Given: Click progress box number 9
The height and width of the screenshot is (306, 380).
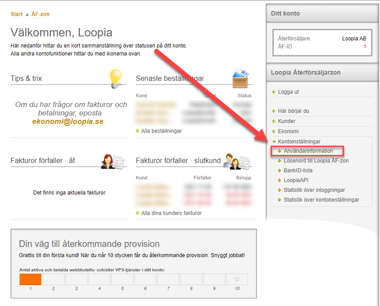Looking at the screenshot, I should 214,279.
